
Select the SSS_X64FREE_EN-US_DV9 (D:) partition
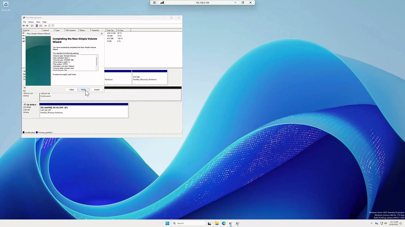click(x=84, y=111)
